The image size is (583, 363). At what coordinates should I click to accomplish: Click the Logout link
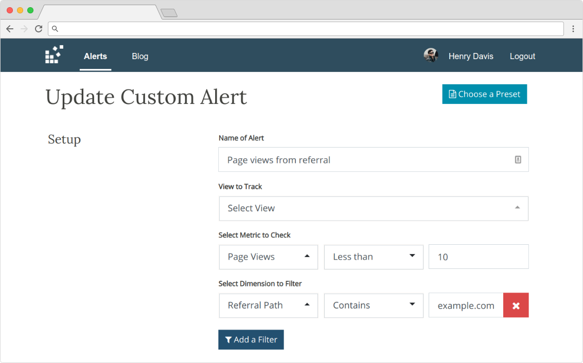click(x=522, y=57)
